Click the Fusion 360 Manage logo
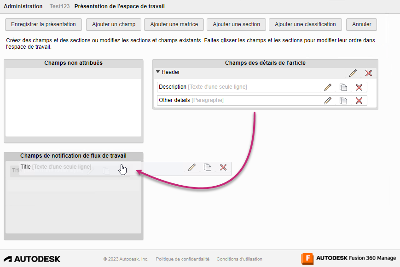Viewport: 400px width, 267px height. point(348,259)
